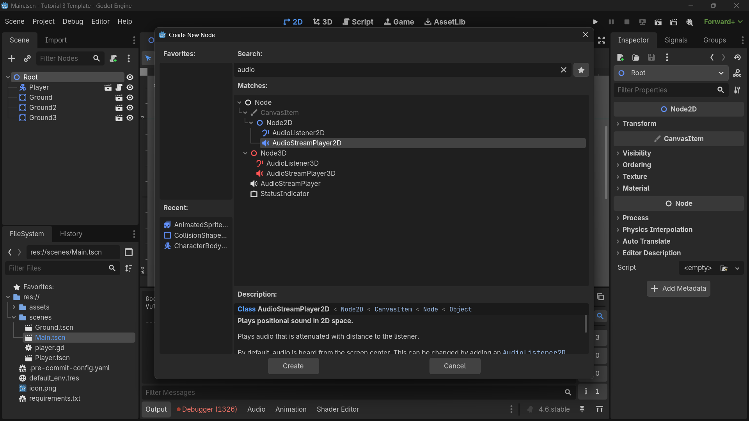Open the Debug menu
This screenshot has height=421, width=749.
[x=73, y=21]
